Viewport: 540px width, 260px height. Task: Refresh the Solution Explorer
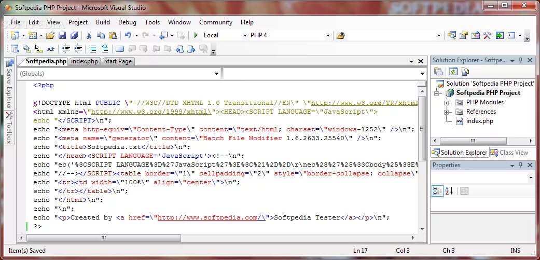(453, 72)
